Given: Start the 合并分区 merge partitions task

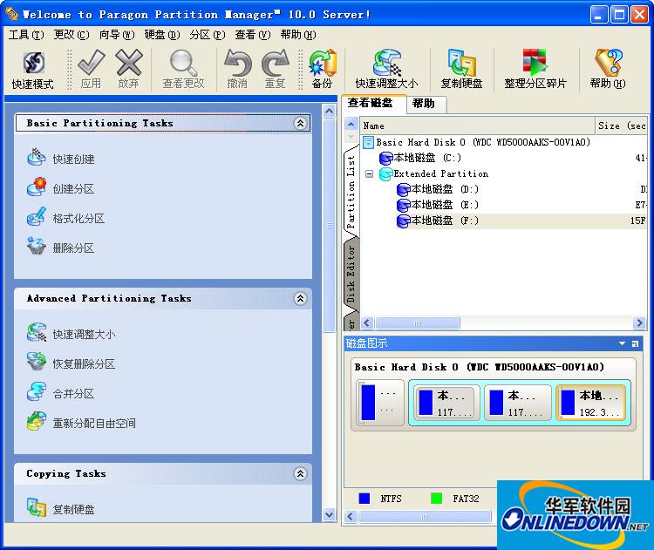Looking at the screenshot, I should point(72,394).
